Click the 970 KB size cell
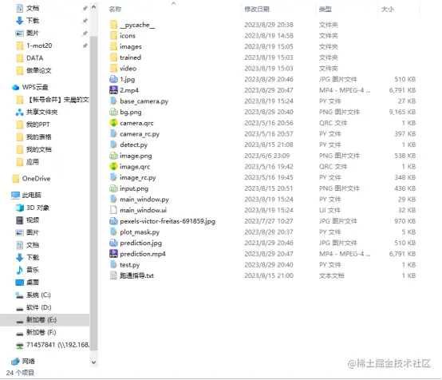 (405, 221)
